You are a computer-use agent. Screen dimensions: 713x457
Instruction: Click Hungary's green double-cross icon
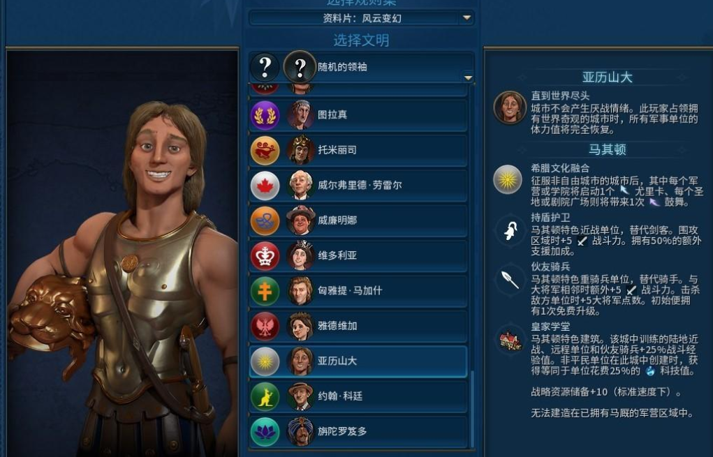[265, 291]
